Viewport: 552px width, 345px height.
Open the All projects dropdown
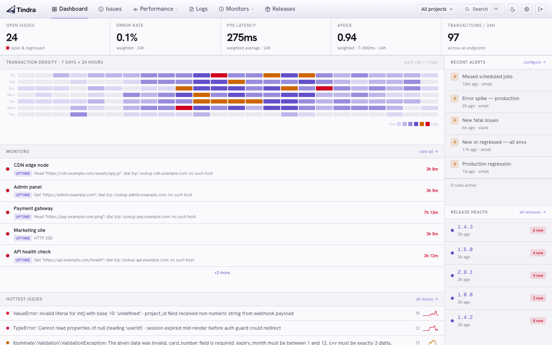tap(437, 9)
